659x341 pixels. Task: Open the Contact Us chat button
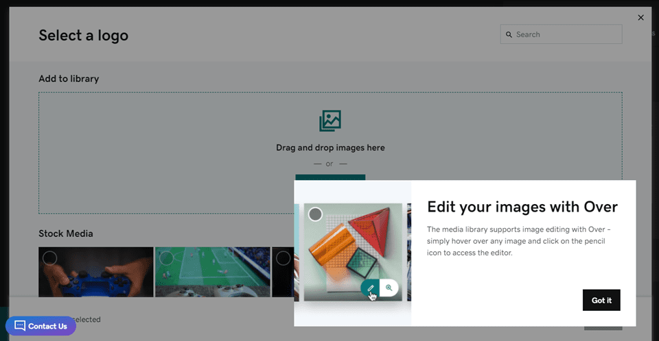click(41, 326)
